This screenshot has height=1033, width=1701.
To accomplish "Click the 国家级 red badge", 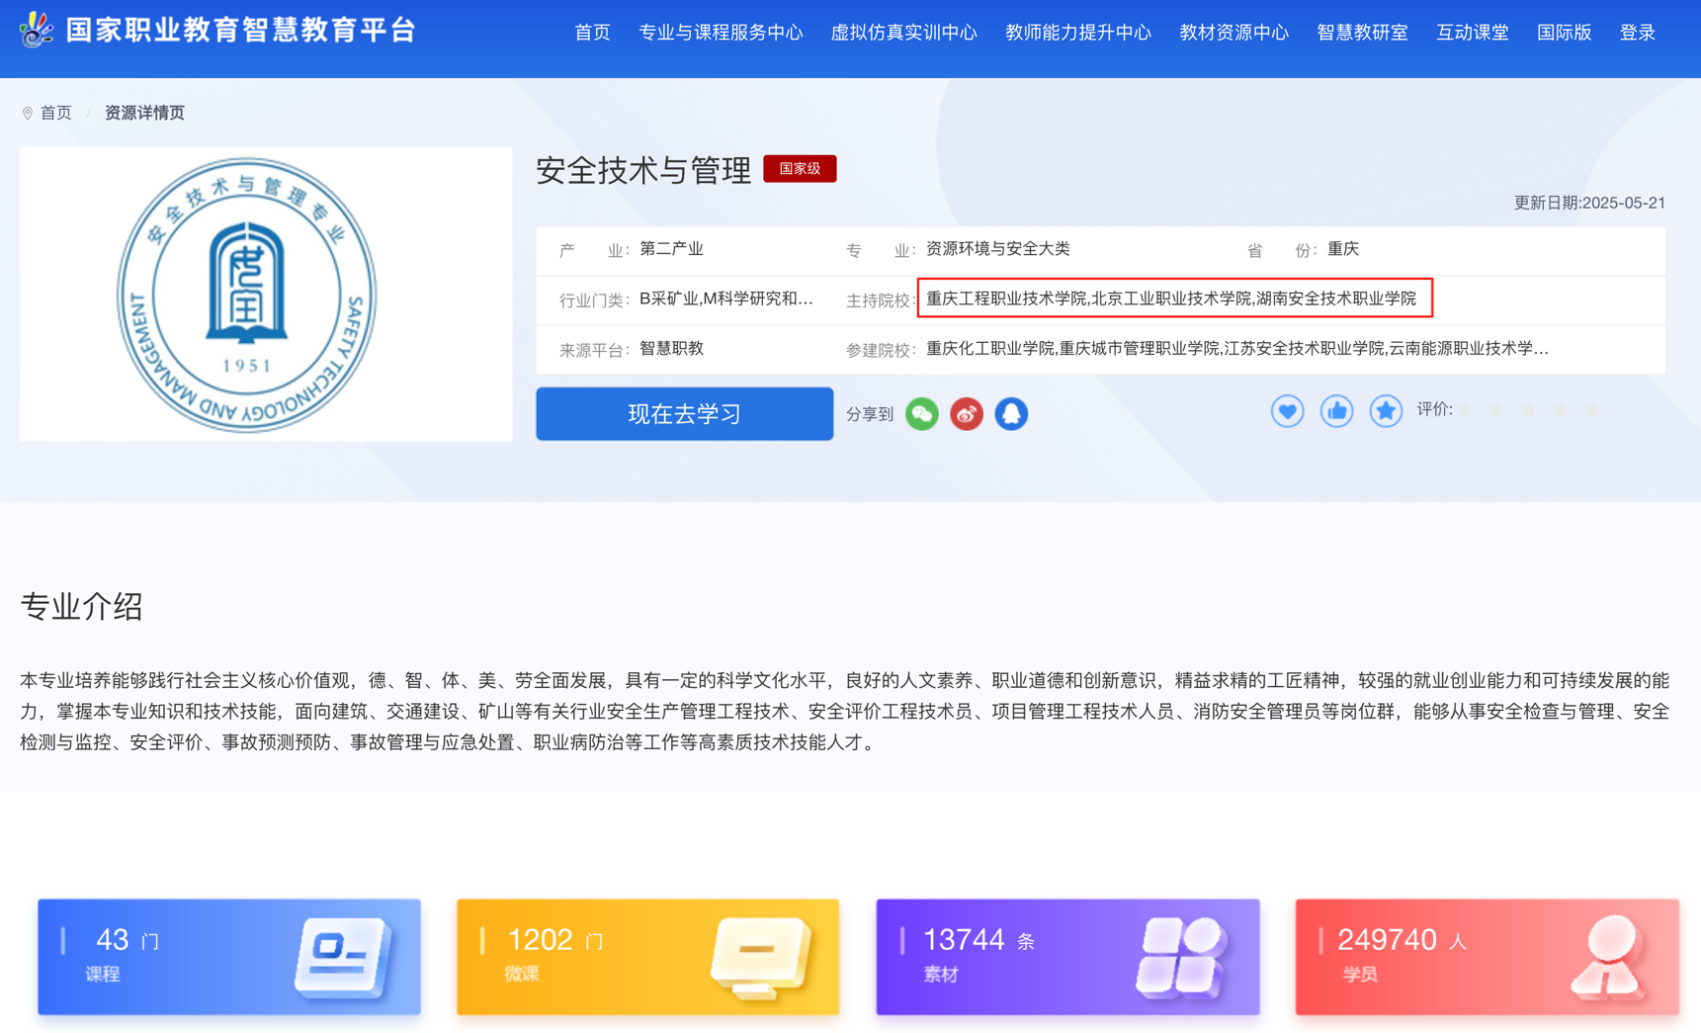I will click(800, 169).
